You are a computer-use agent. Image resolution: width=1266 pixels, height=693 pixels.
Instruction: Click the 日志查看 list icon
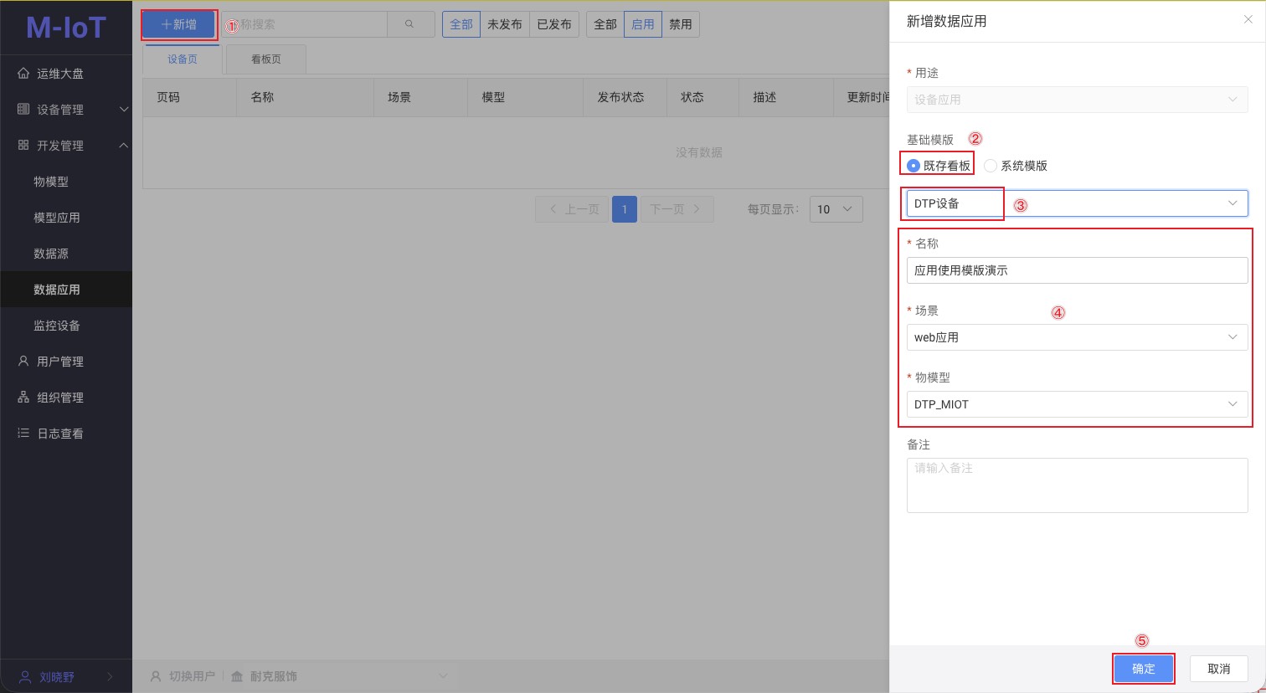click(23, 434)
